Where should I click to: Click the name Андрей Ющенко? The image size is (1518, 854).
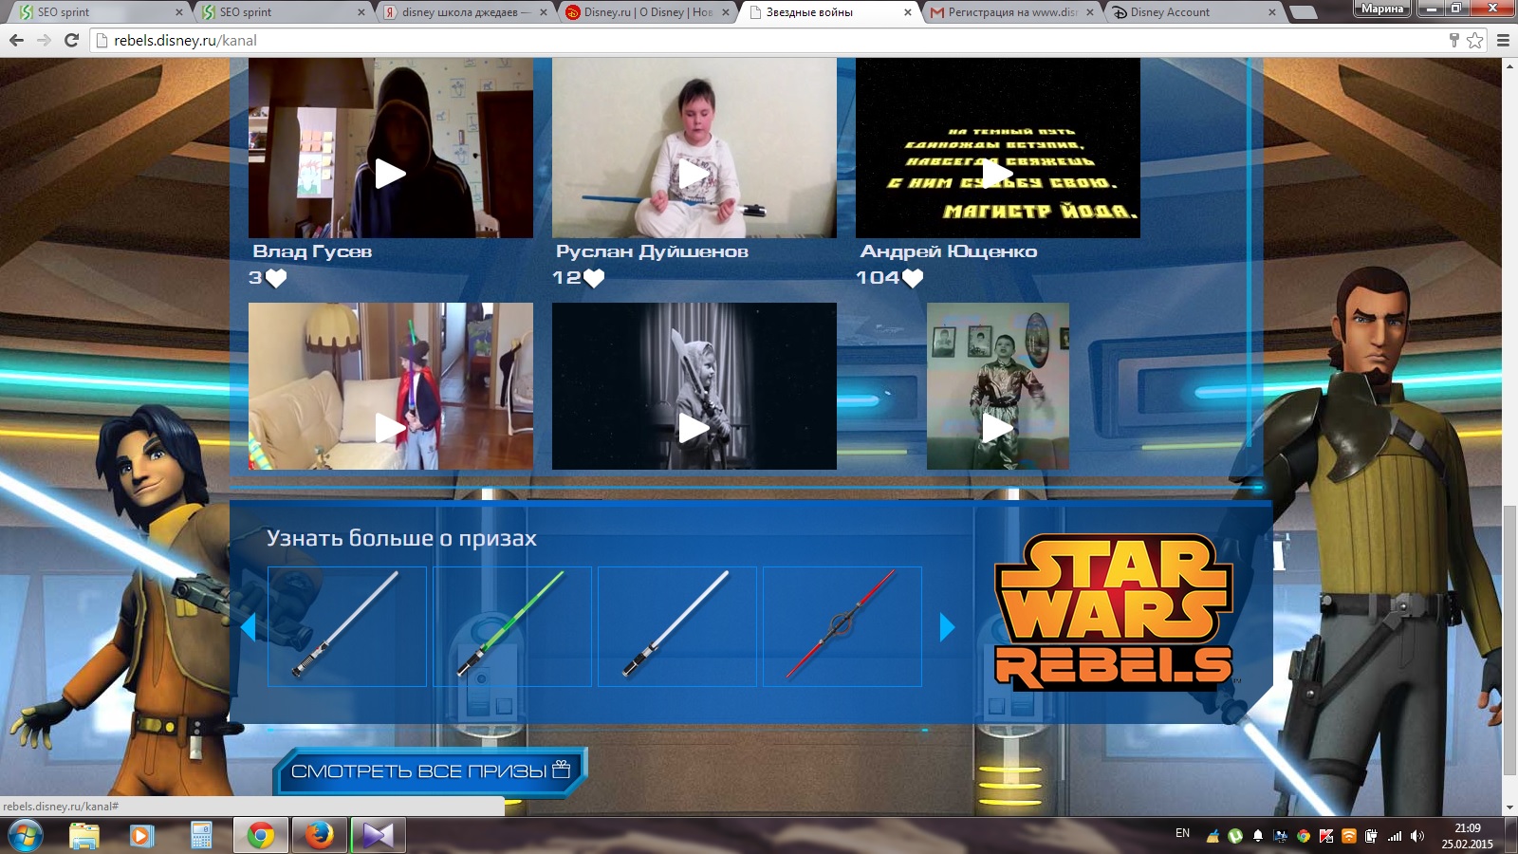pyautogui.click(x=949, y=251)
